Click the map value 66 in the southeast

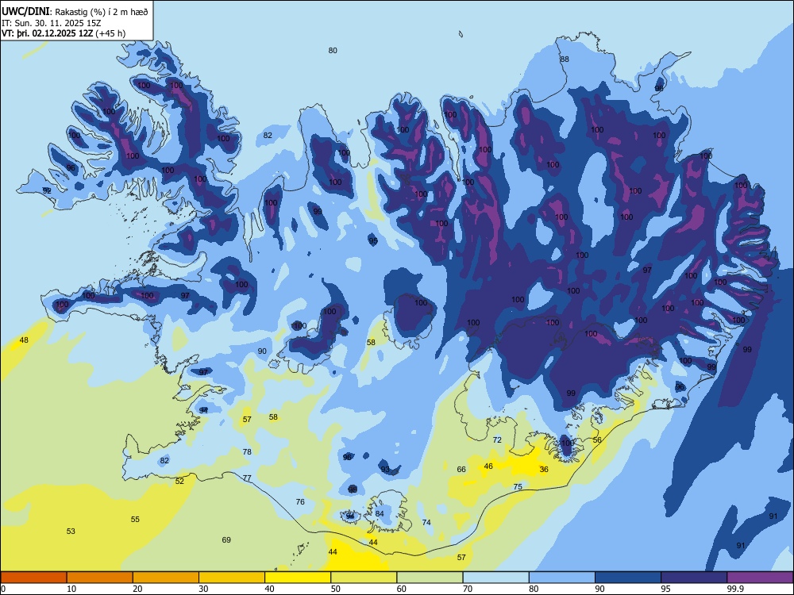click(x=461, y=470)
